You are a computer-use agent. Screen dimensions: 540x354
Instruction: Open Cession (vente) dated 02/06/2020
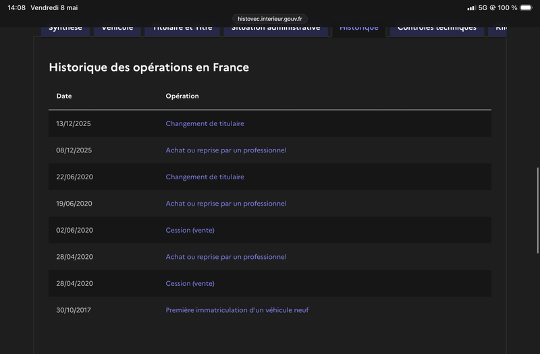pyautogui.click(x=190, y=230)
